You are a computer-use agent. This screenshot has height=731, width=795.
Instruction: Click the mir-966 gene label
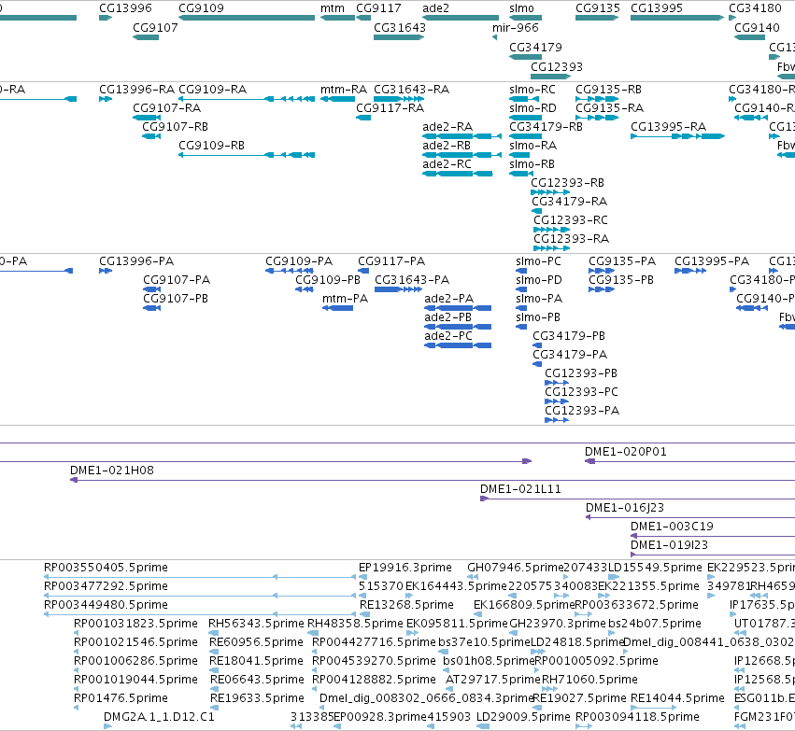515,28
